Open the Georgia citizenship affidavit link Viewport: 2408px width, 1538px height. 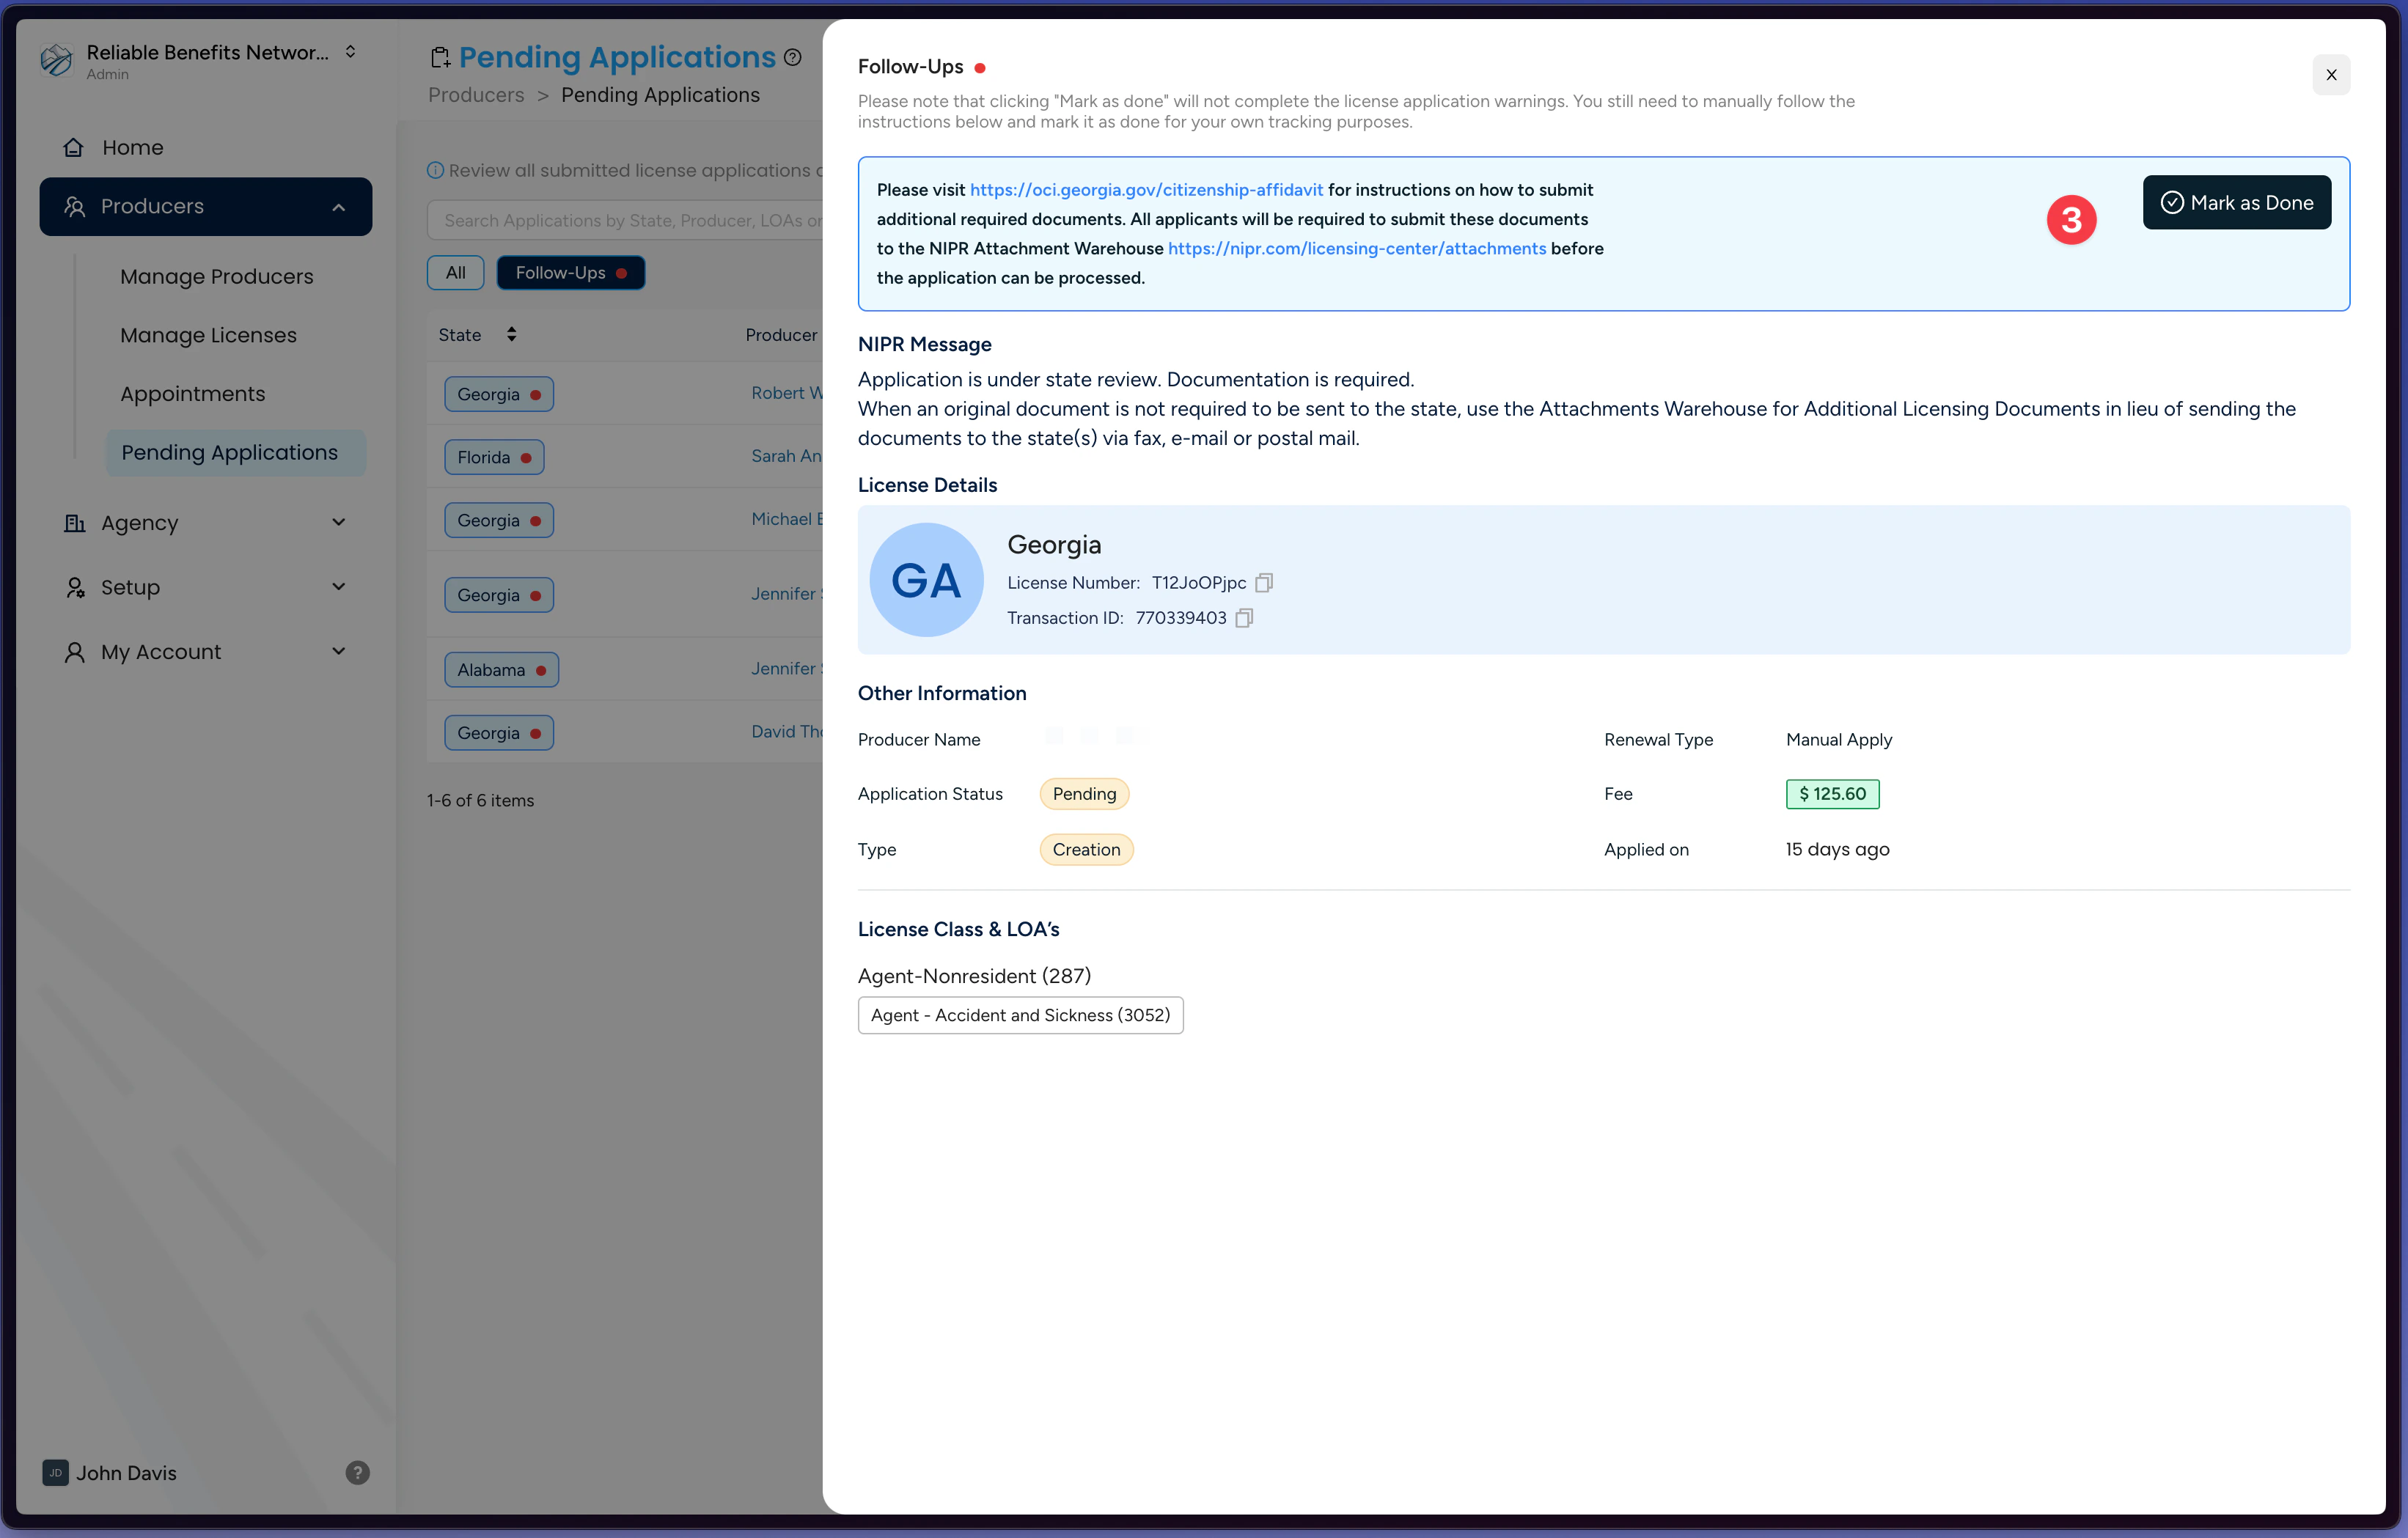pyautogui.click(x=1146, y=190)
